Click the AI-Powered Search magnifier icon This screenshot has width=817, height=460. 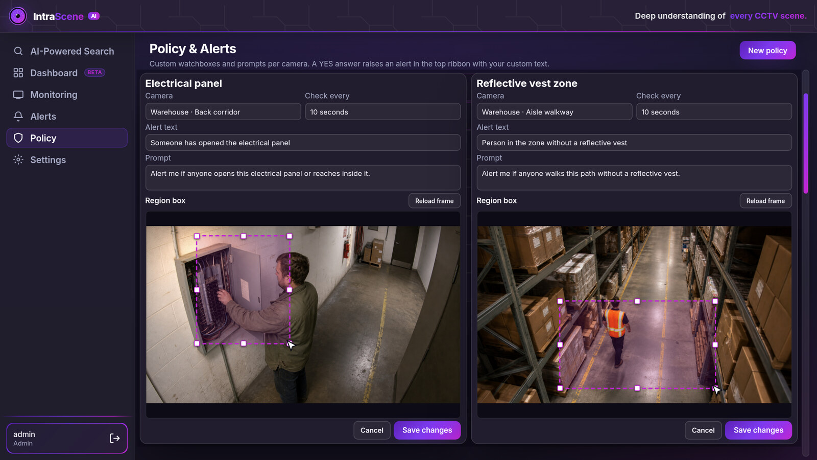(x=18, y=51)
